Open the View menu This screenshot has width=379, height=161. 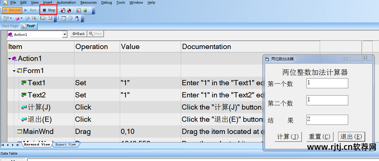pos(35,2)
